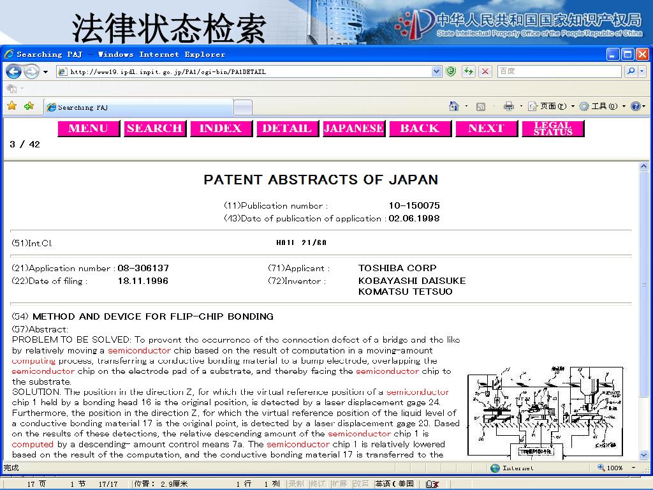Screen dimensions: 653x490
Task: Click inventor name KOMATSU TETSUO
Action: click(405, 292)
